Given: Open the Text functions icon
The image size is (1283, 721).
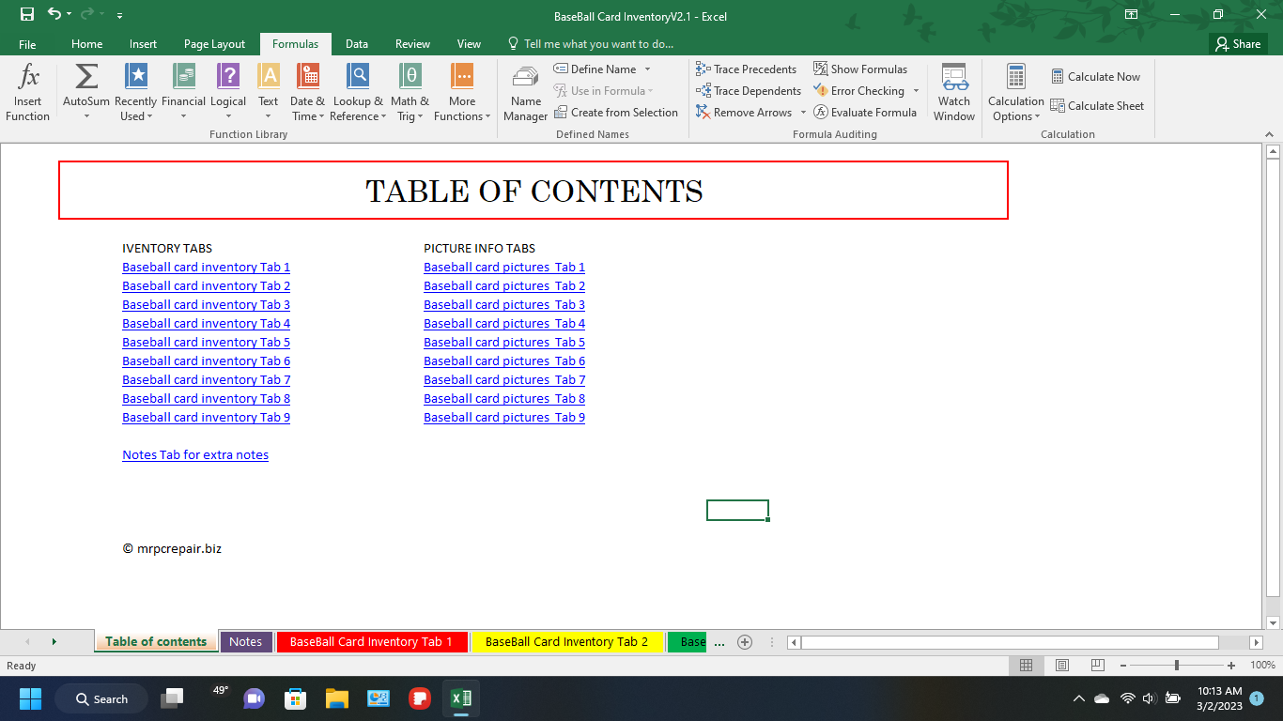Looking at the screenshot, I should point(269,77).
